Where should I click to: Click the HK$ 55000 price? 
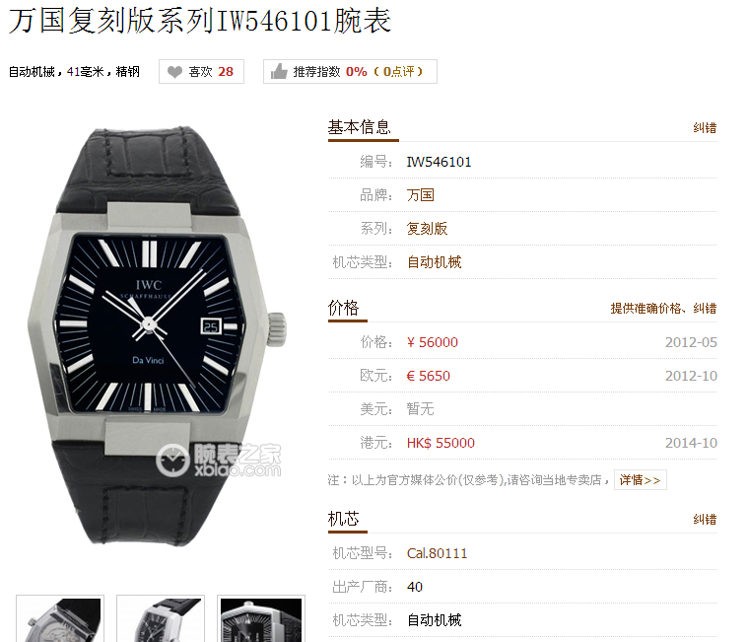coord(441,443)
